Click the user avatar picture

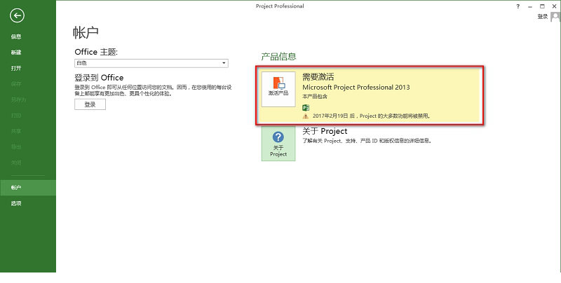(x=555, y=16)
